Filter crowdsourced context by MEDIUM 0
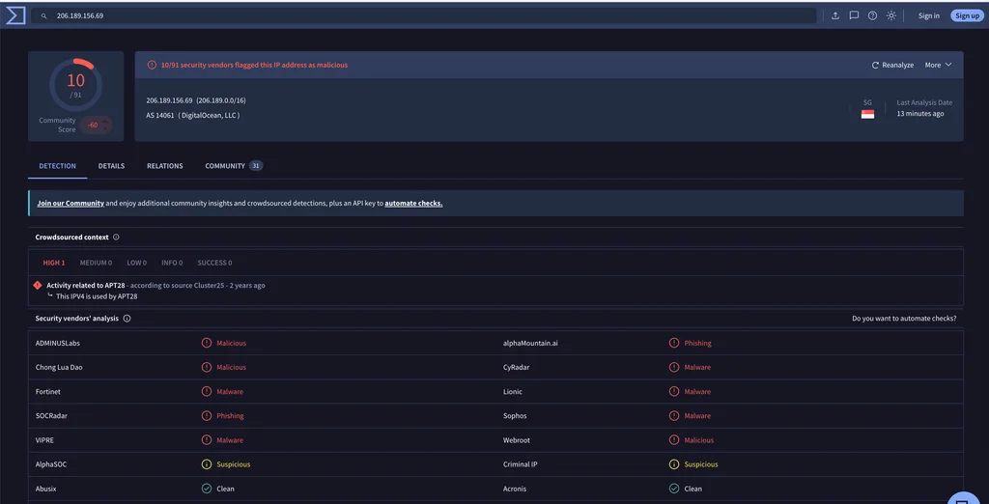 coord(96,263)
